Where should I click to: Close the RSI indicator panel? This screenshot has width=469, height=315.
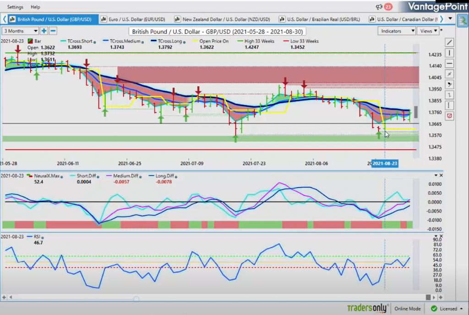tap(441, 236)
